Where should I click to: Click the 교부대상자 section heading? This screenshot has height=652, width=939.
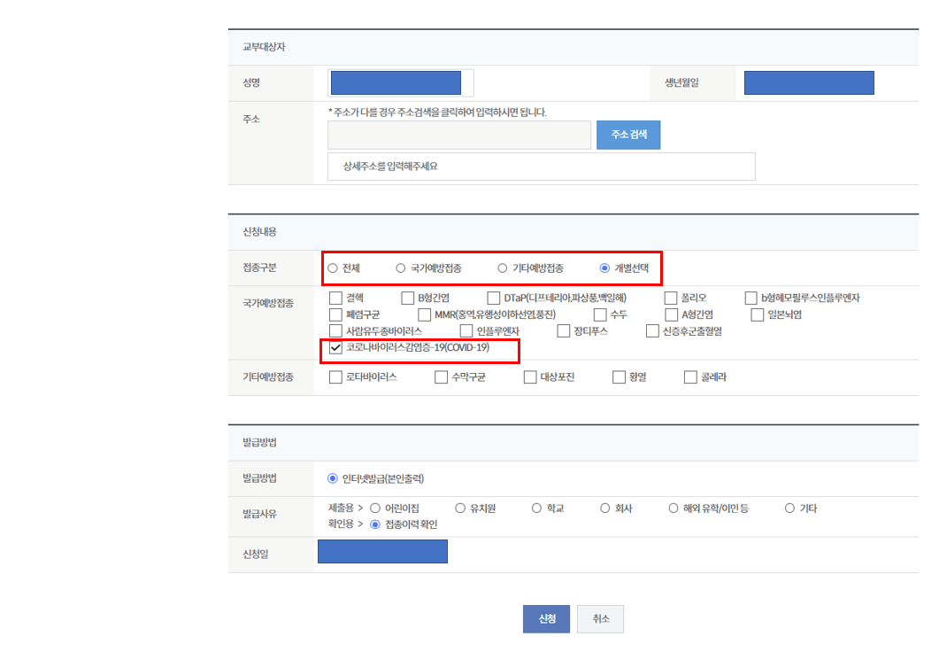pyautogui.click(x=264, y=47)
